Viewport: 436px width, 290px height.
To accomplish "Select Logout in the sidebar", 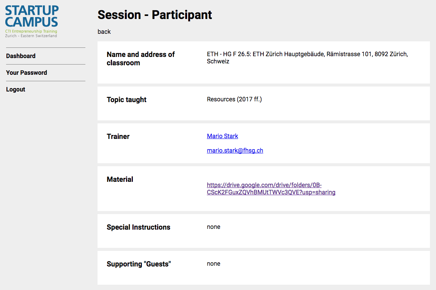I will (x=16, y=89).
